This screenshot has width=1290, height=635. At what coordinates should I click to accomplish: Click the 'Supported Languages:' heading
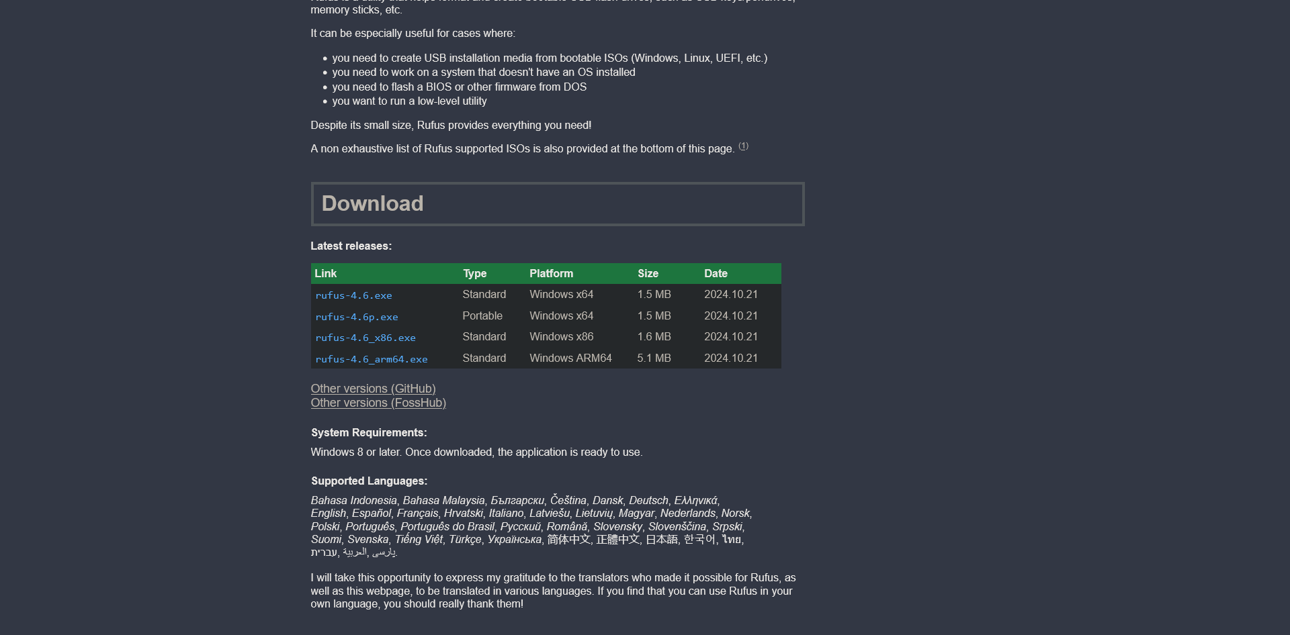click(x=369, y=481)
